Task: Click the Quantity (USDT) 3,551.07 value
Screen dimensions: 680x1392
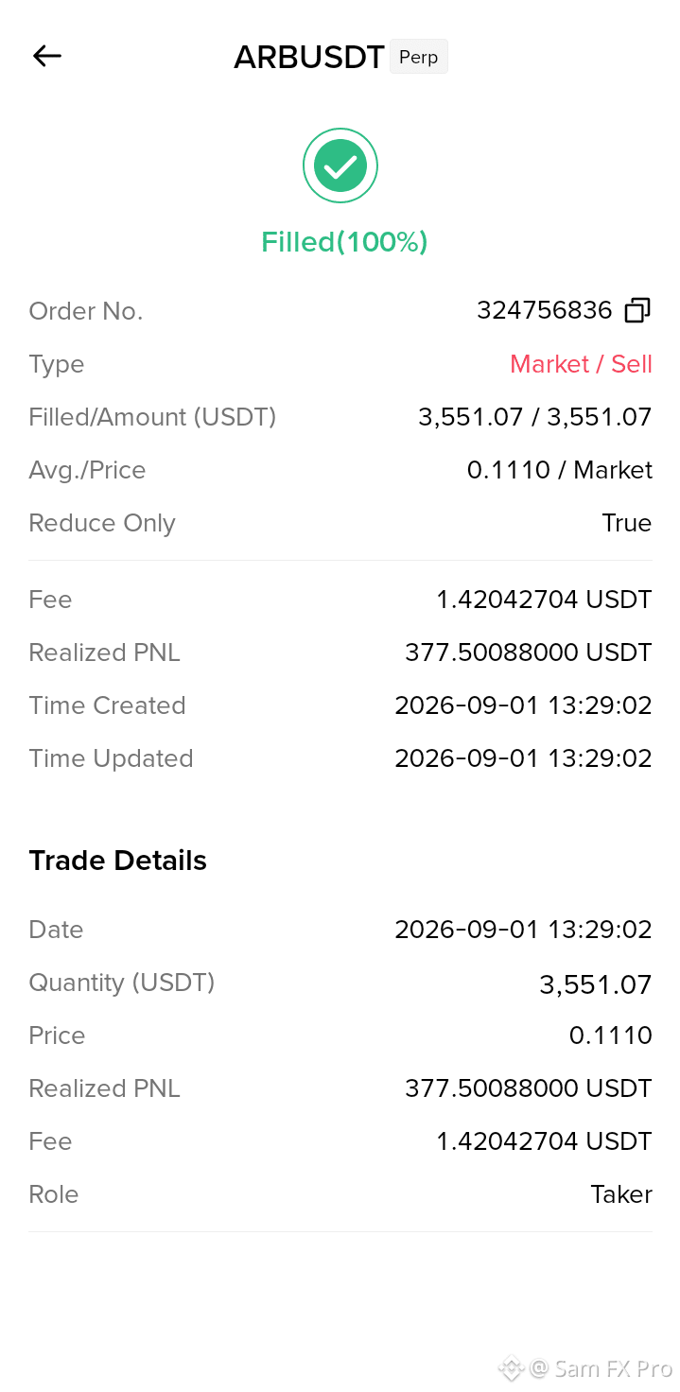Action: click(596, 985)
